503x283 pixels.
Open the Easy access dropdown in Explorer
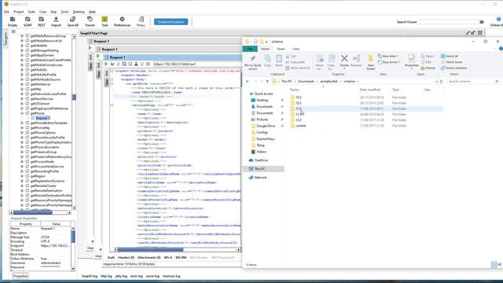(389, 62)
